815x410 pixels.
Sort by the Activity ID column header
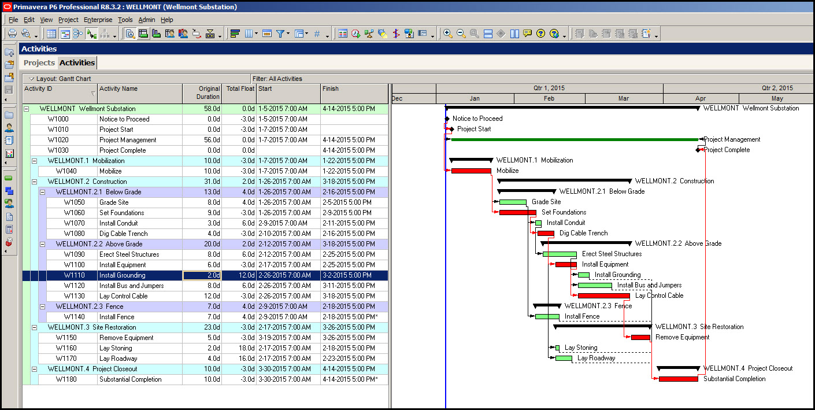[60, 93]
